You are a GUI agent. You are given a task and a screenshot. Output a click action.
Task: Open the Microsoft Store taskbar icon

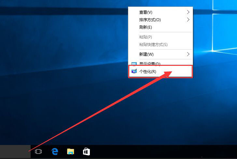(87, 152)
